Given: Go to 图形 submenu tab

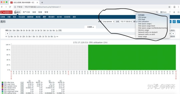Looking at the screenshot, I should pyautogui.click(x=44, y=17).
